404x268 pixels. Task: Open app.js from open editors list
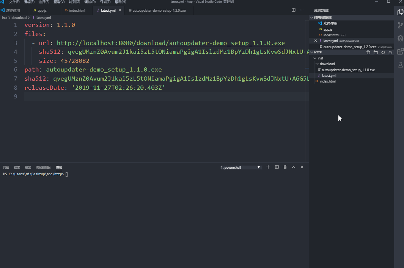tap(328, 29)
